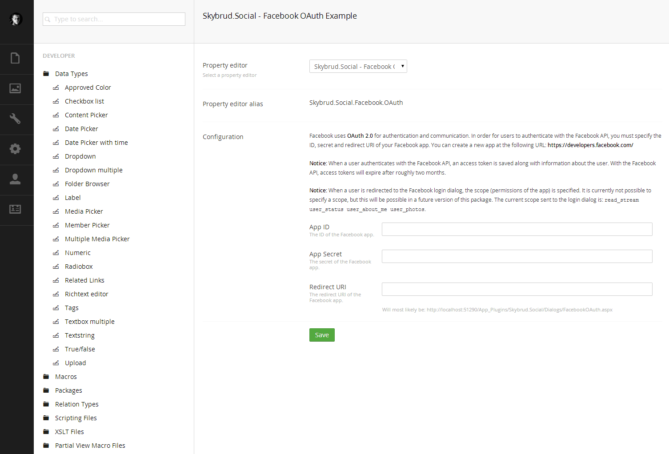This screenshot has height=454, width=669.
Task: Select True/false data type
Action: pos(80,349)
